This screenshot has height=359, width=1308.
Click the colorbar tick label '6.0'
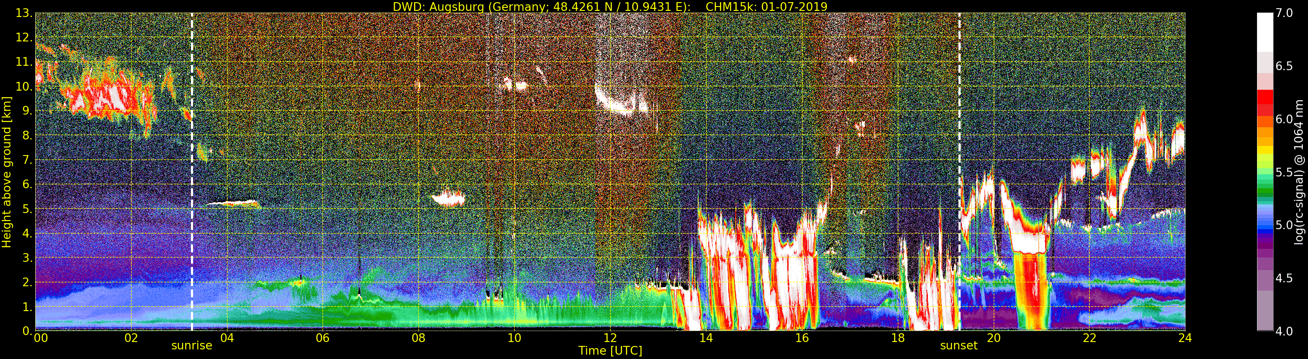tap(1284, 119)
